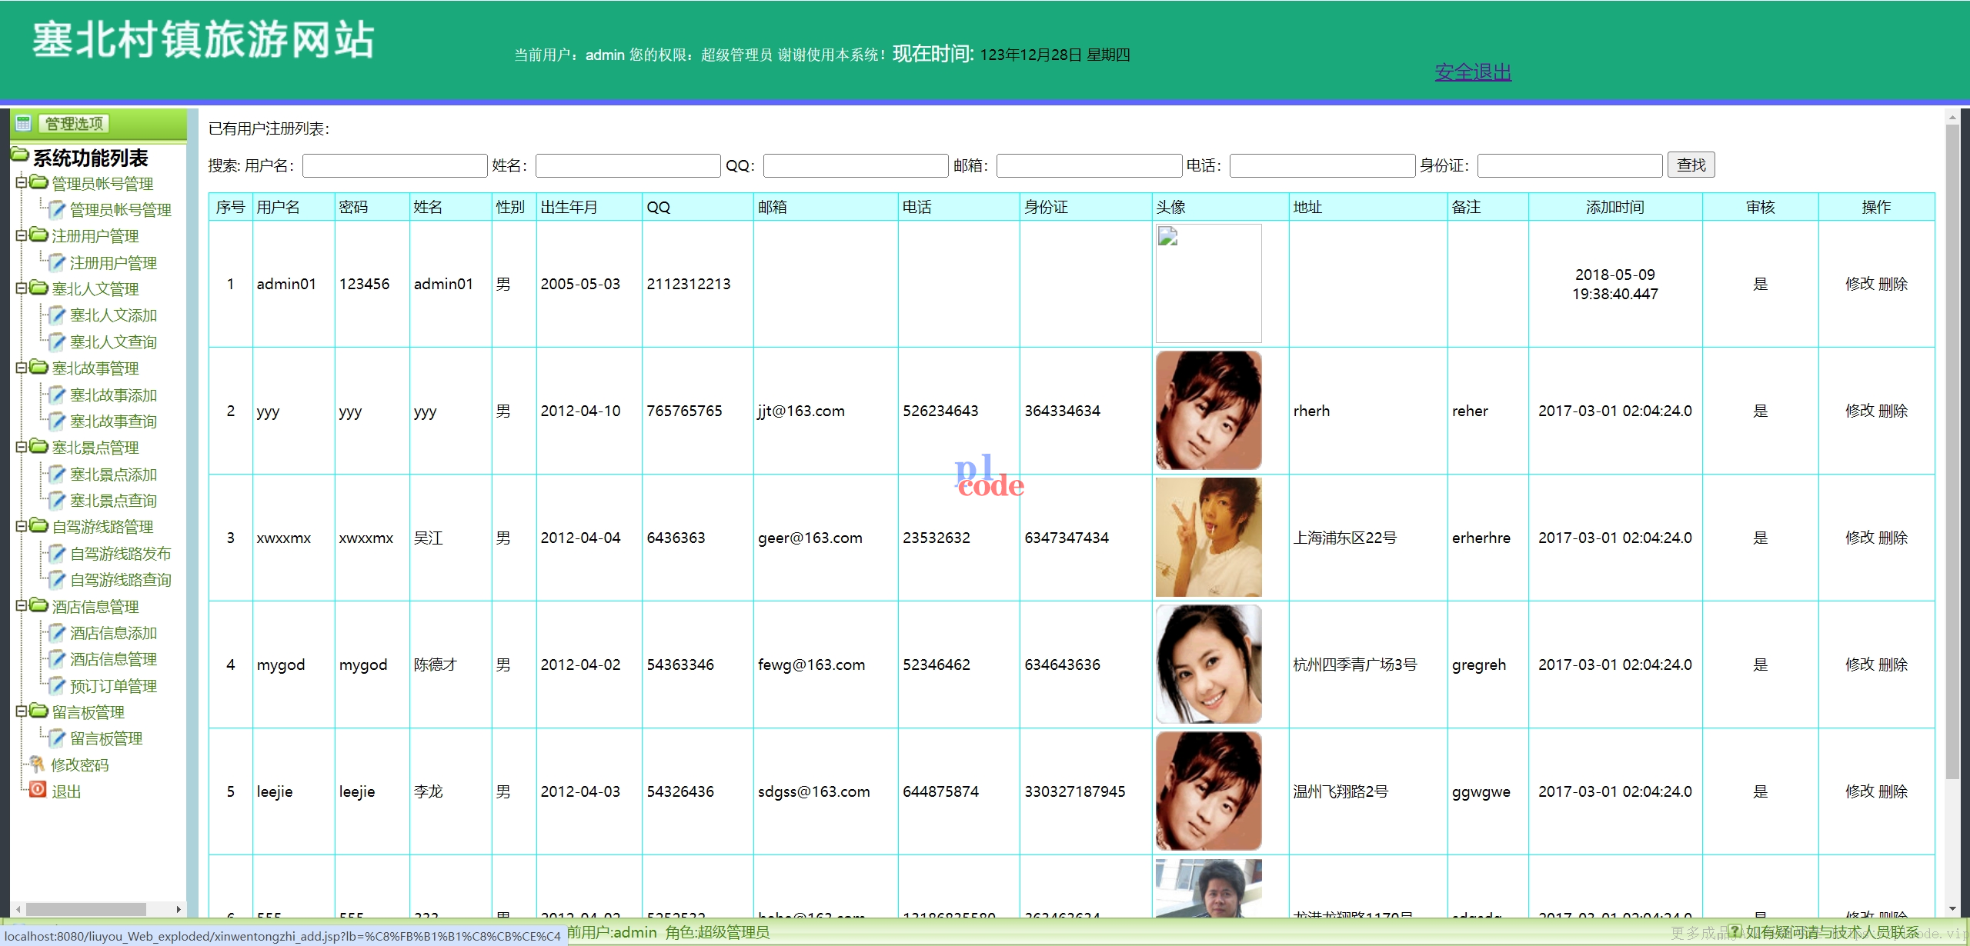Image resolution: width=1970 pixels, height=946 pixels.
Task: Click the edit icon beside 管理员帐号管理 sub-item
Action: (x=57, y=209)
